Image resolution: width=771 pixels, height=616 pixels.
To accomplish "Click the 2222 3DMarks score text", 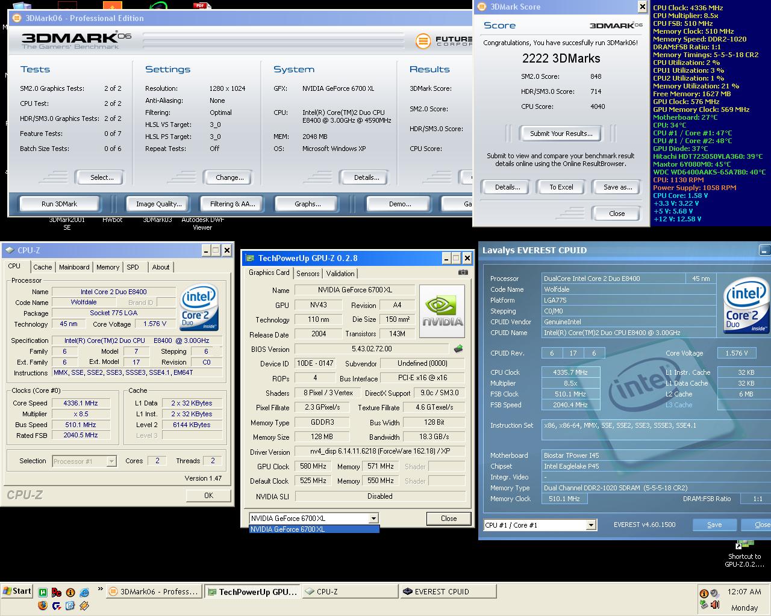I will coord(561,58).
